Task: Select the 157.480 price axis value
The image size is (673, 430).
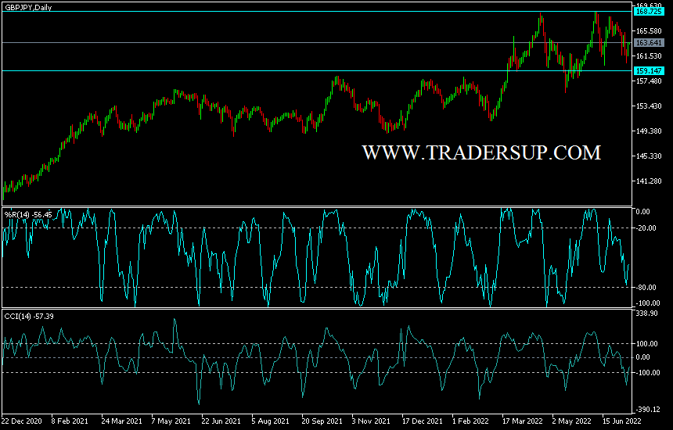Action: [649, 81]
